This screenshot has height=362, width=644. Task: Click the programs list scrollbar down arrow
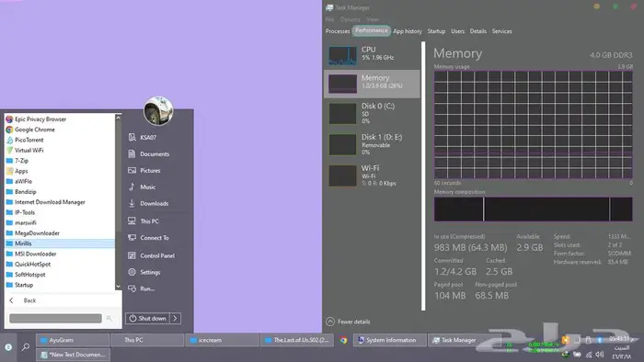[119, 287]
